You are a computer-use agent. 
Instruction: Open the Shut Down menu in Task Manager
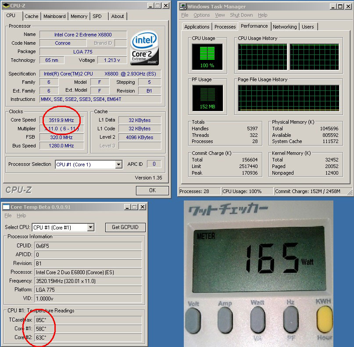241,15
